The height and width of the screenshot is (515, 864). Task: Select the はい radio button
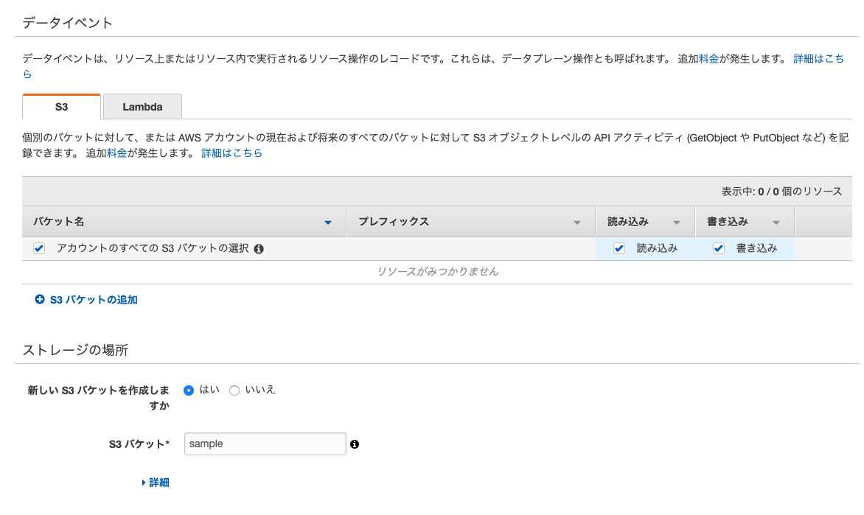pyautogui.click(x=189, y=390)
